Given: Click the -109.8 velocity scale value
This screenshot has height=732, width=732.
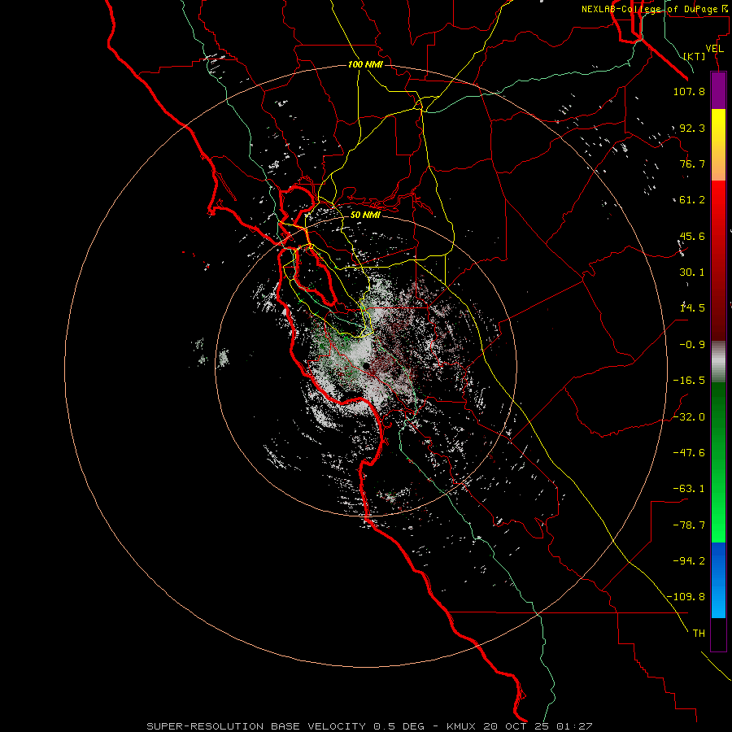Looking at the screenshot, I should [x=686, y=597].
